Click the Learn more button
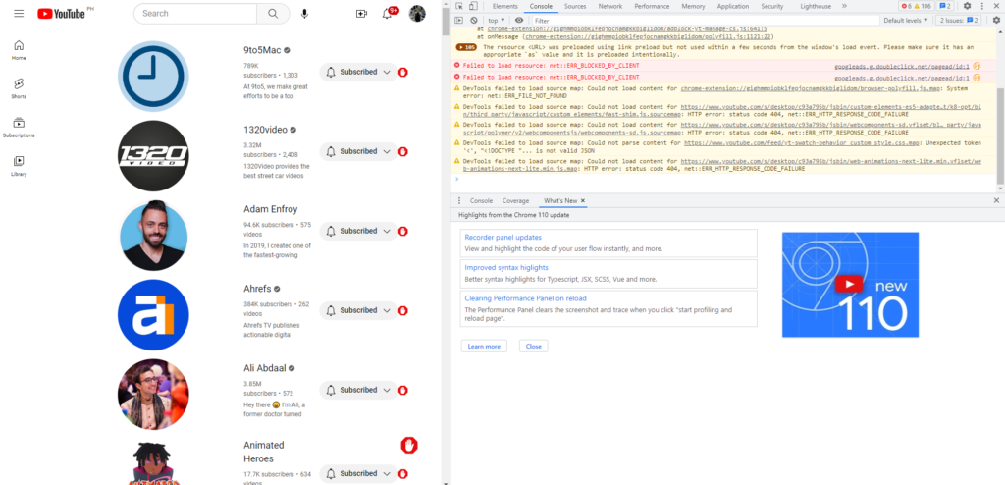Screen dimensions: 1005x485 point(483,347)
